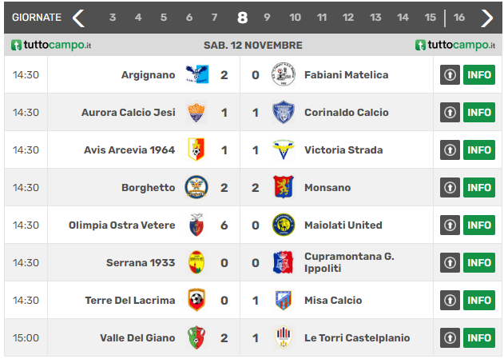Select giornata 3 in the bar
504x359 pixels.
click(x=113, y=18)
